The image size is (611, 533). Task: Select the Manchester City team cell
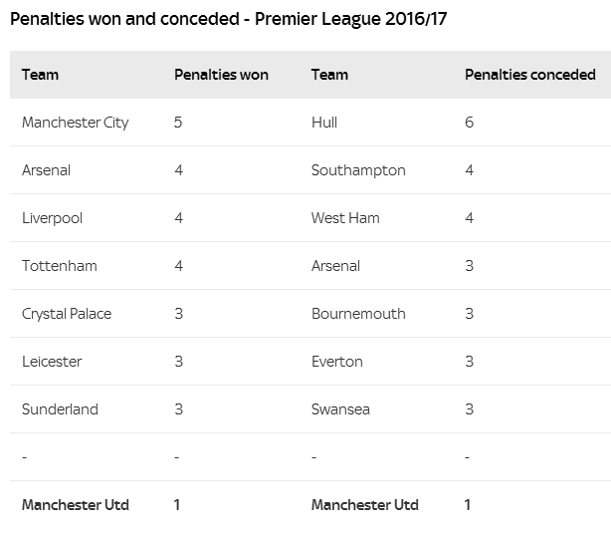click(x=76, y=123)
